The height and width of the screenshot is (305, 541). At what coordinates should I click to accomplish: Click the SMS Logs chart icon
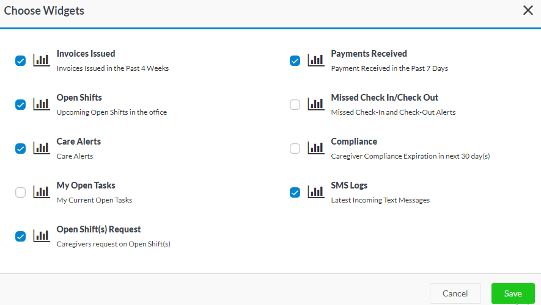[316, 192]
